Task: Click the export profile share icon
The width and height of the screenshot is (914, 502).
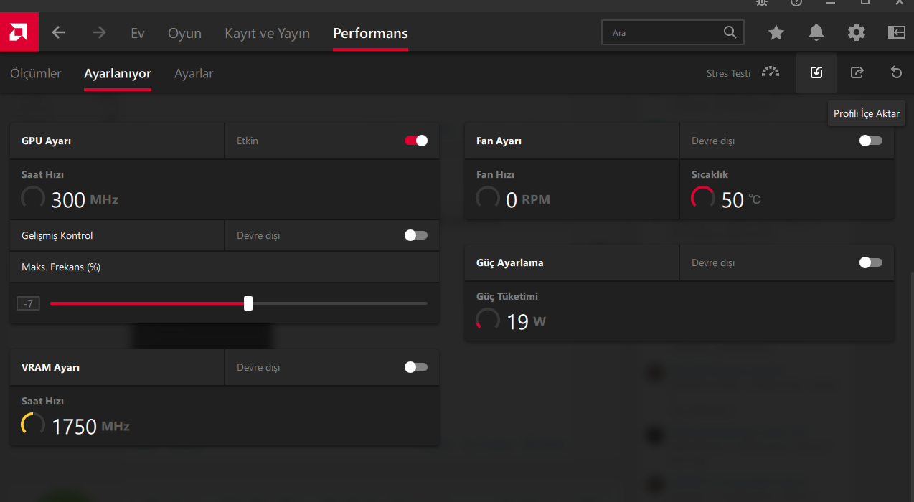Action: pyautogui.click(x=857, y=72)
